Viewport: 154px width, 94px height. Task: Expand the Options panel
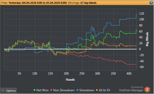coord(9,91)
